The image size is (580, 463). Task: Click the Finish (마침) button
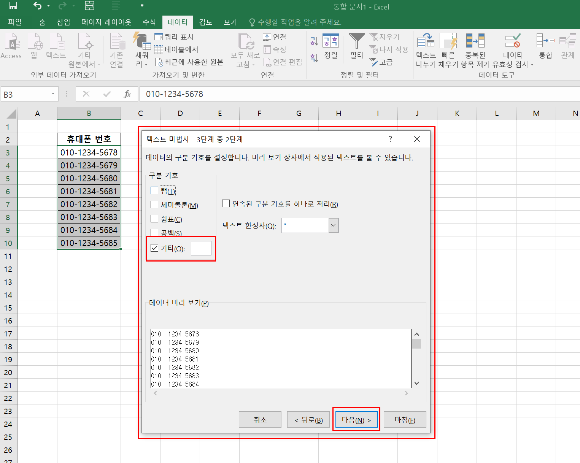[x=405, y=420]
